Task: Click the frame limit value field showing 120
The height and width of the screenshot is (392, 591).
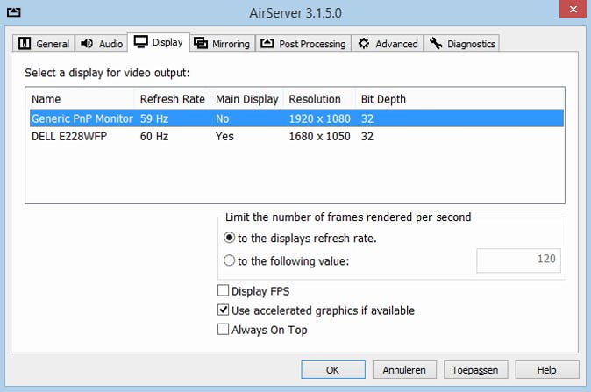Action: 518,260
